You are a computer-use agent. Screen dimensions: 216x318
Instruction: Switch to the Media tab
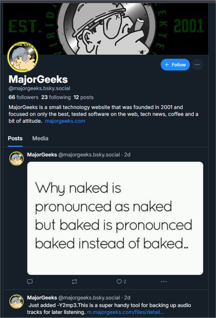pyautogui.click(x=40, y=138)
